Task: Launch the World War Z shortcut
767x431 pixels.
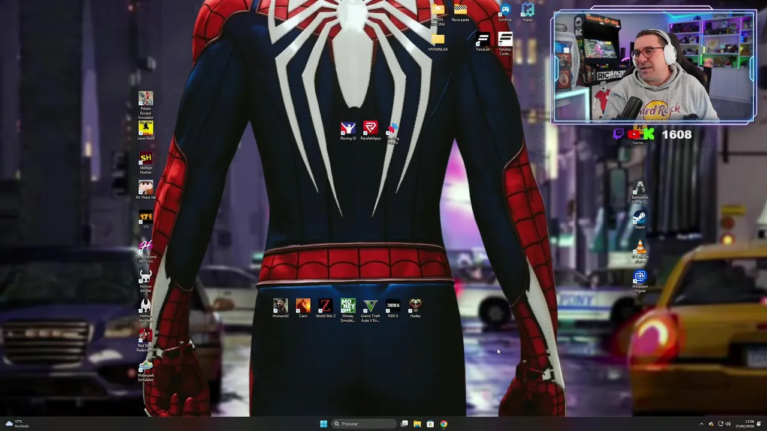Action: click(x=325, y=309)
